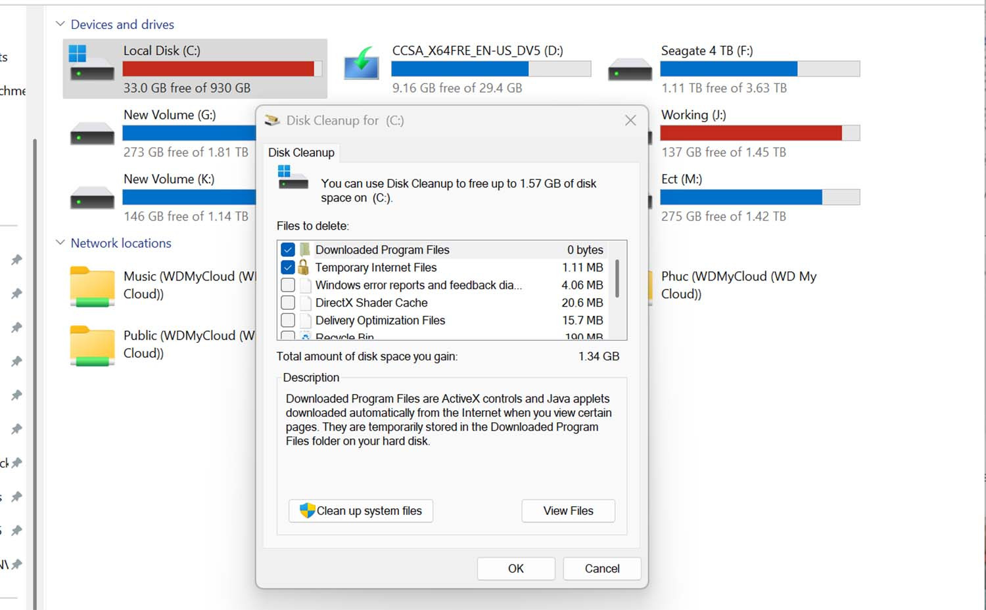Collapse the Network locations section
This screenshot has height=610, width=986.
60,243
